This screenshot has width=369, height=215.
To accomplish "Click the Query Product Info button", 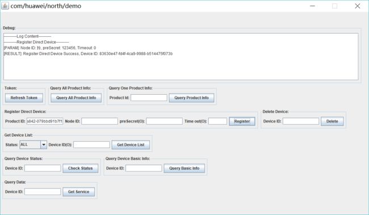I will tap(191, 98).
